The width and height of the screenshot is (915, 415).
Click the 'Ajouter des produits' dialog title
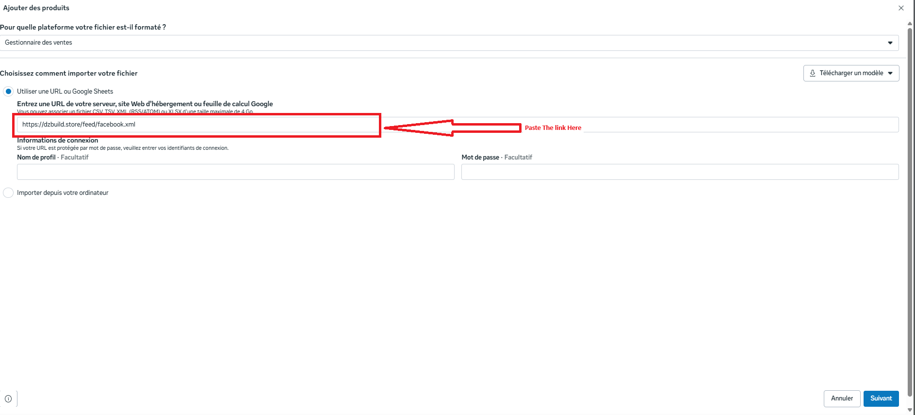[x=36, y=8]
